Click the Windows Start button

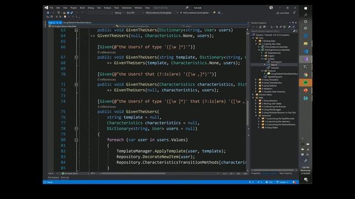[x=306, y=8]
